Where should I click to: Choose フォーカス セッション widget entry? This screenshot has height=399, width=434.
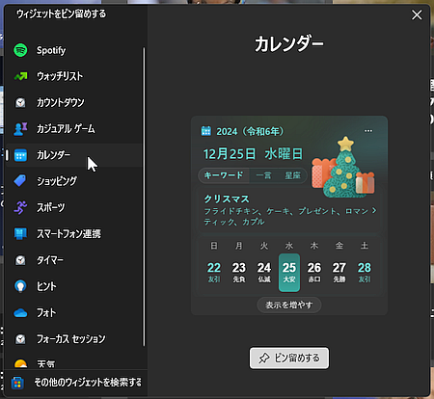tap(74, 339)
